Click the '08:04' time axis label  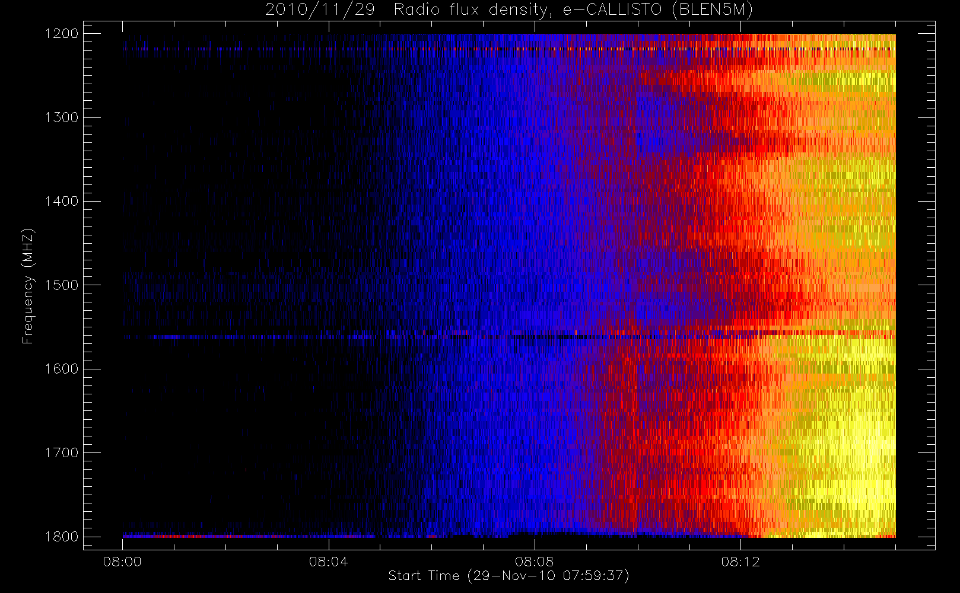(x=328, y=562)
